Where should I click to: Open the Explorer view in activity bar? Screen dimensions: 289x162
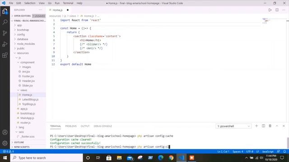coord(5,11)
